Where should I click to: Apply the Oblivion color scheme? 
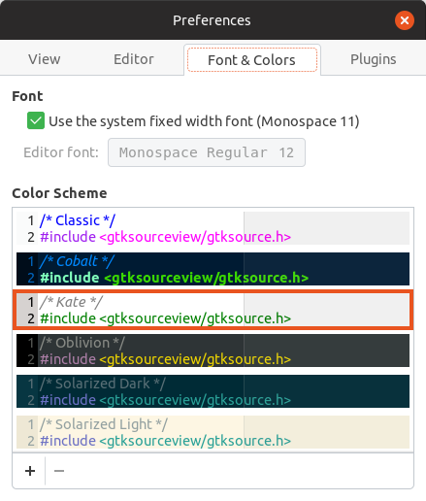click(x=213, y=351)
